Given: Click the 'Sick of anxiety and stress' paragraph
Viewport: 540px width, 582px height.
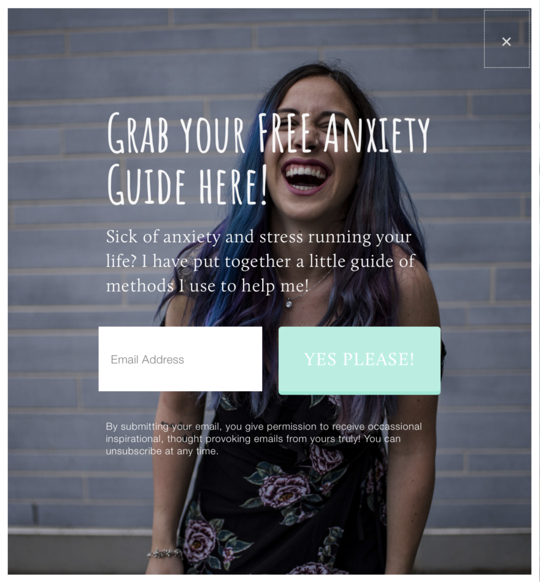Looking at the screenshot, I should pos(260,262).
